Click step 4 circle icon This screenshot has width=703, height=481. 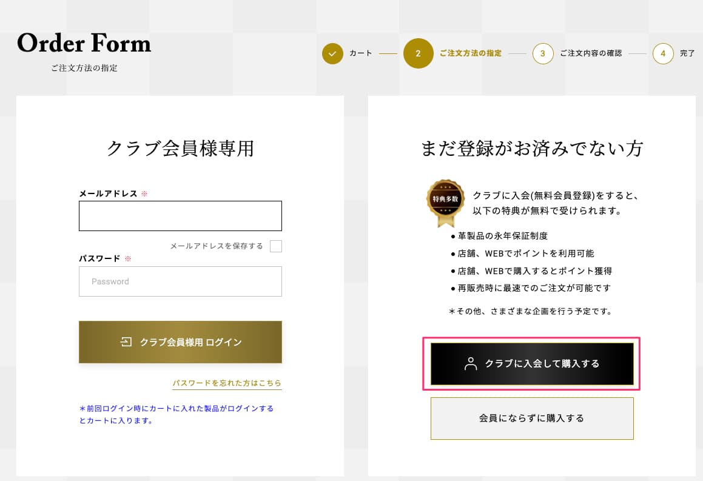tap(662, 54)
